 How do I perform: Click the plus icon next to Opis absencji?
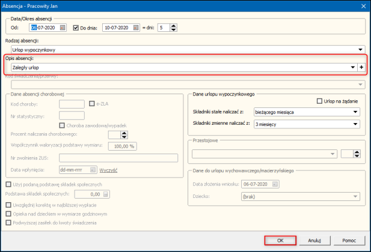point(361,68)
